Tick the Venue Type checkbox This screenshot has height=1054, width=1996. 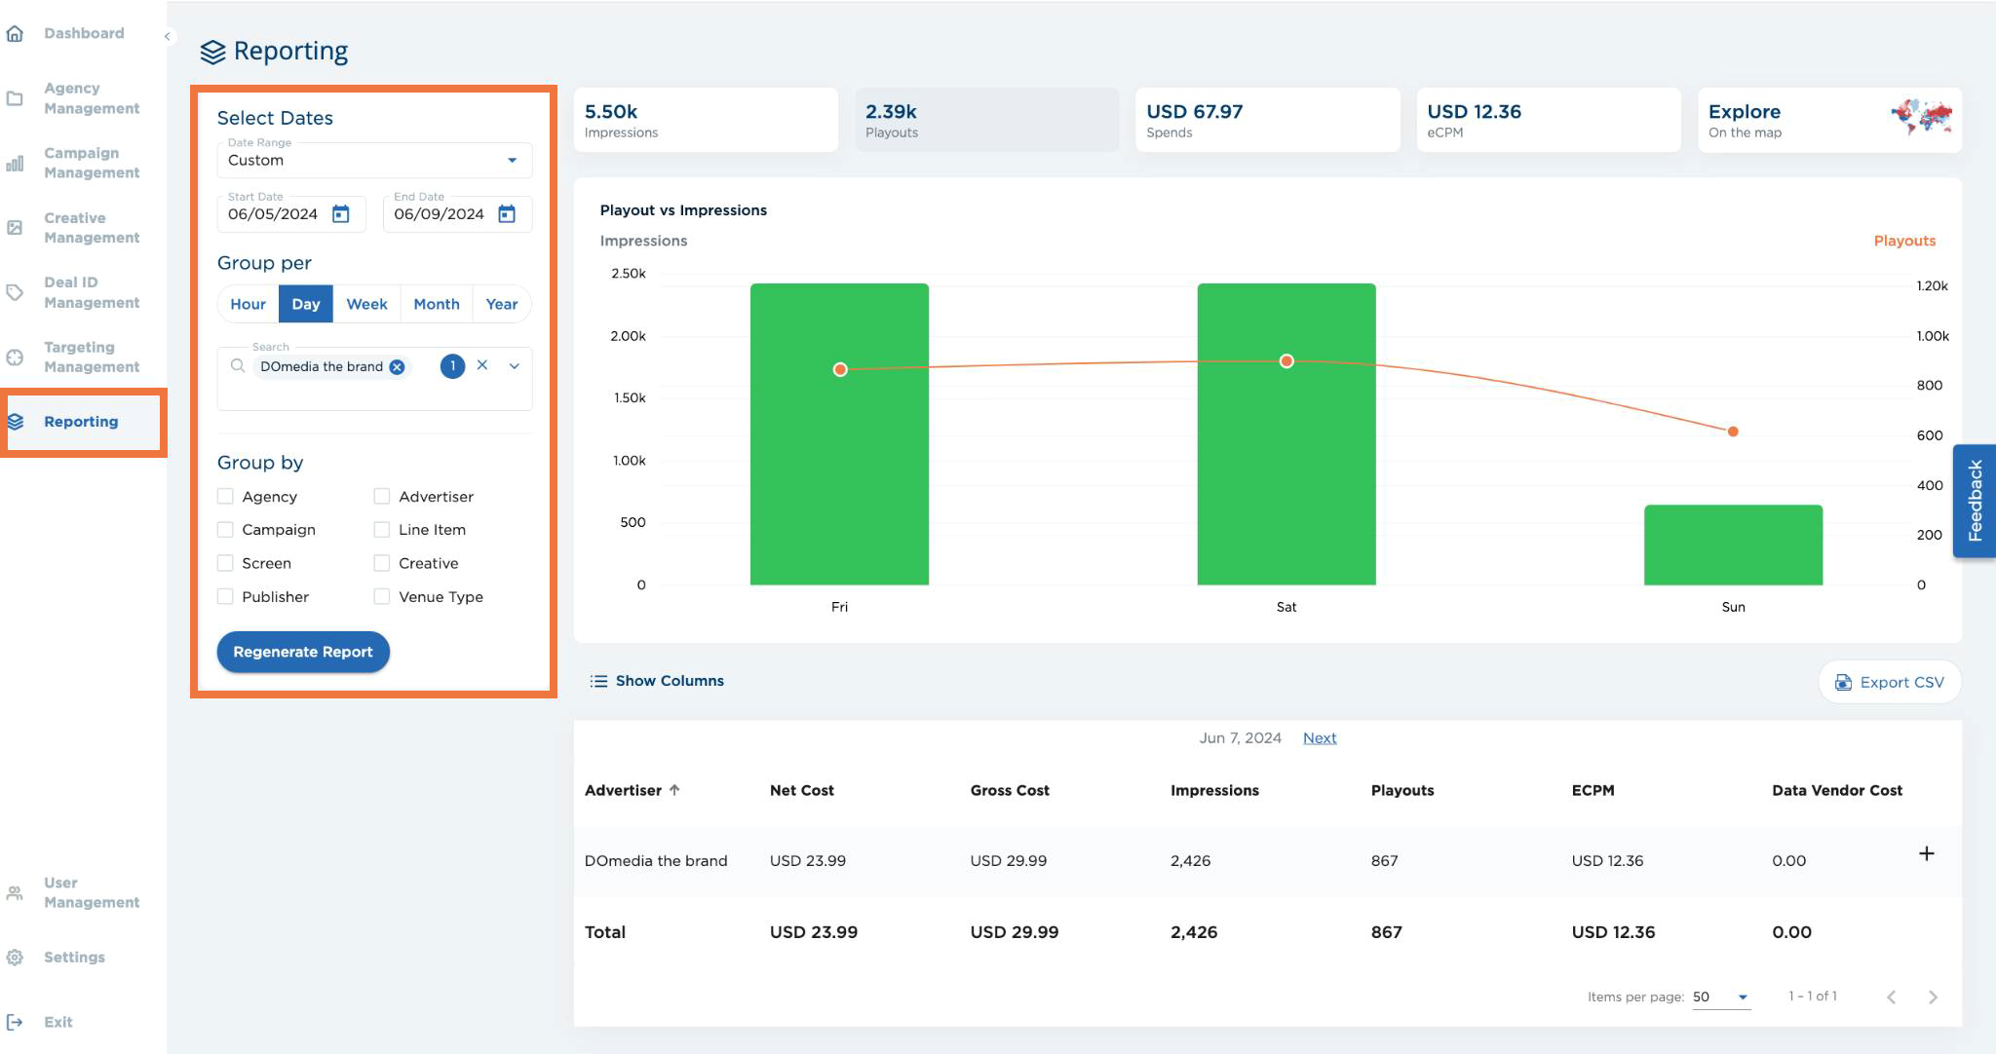[382, 597]
